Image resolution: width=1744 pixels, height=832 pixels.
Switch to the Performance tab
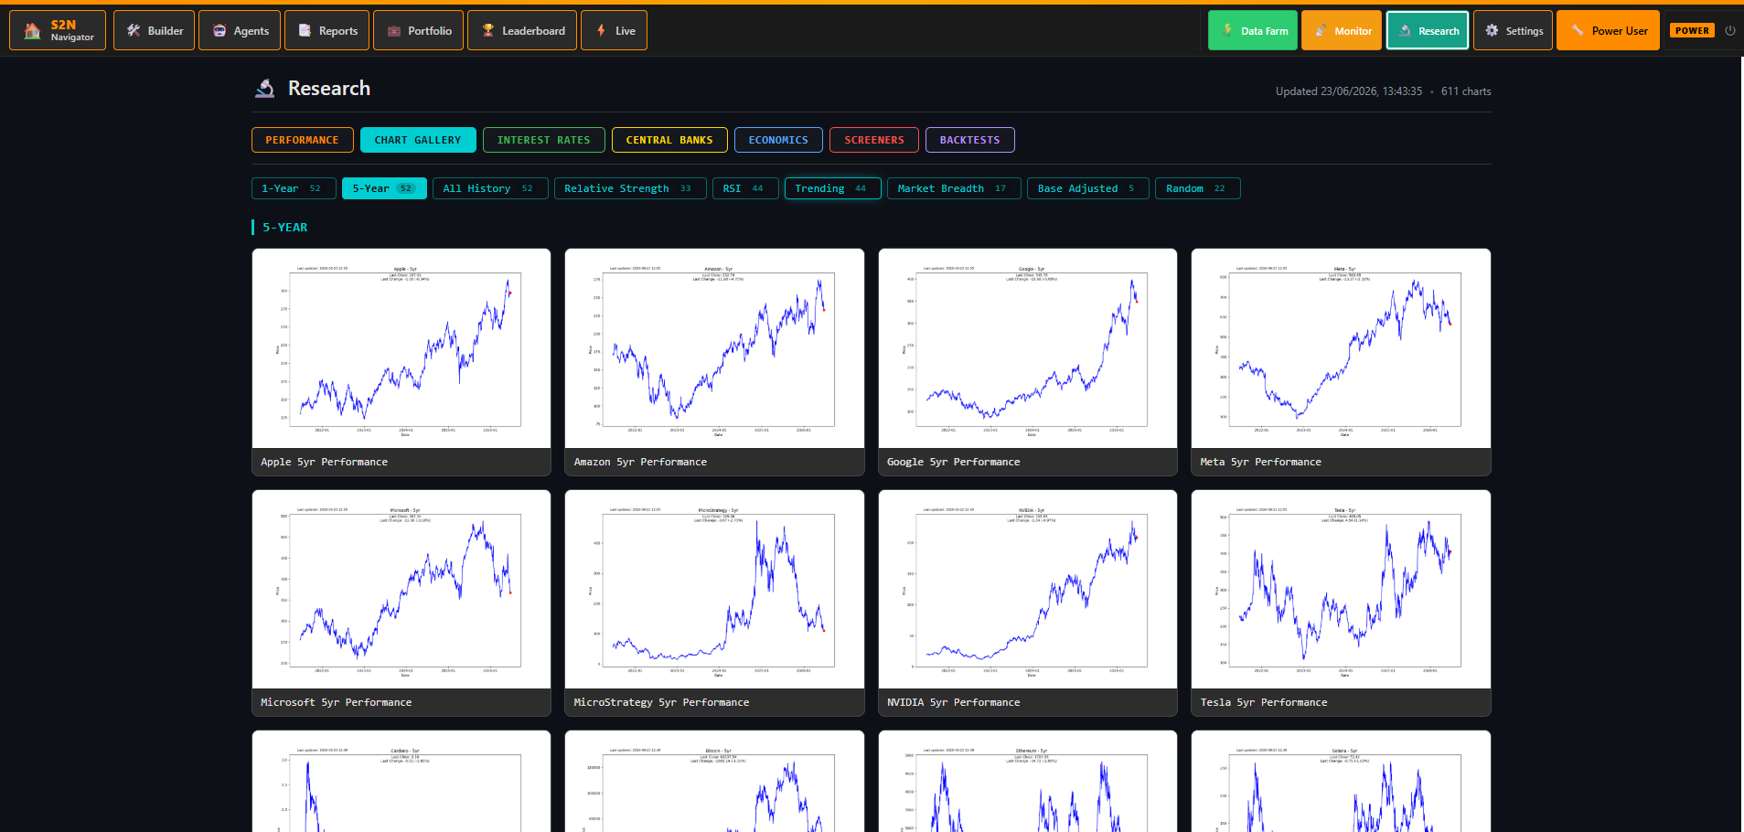302,140
